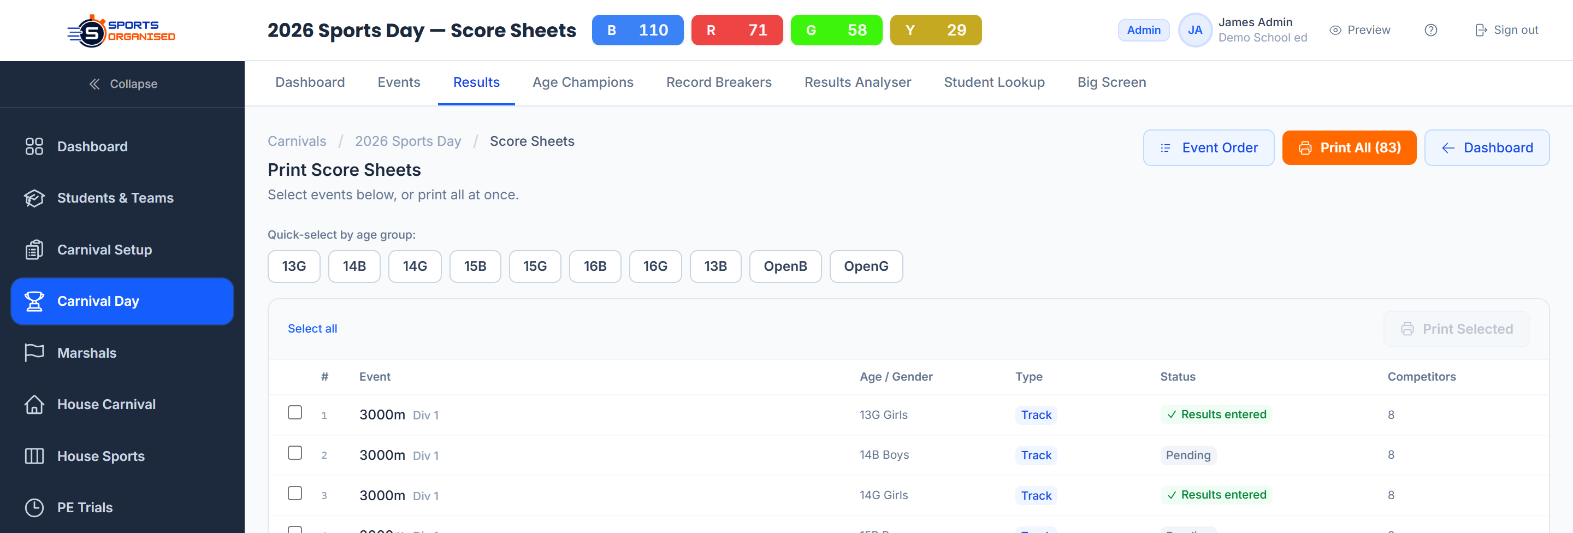
Task: Click the House Carnival home icon
Action: tap(34, 404)
